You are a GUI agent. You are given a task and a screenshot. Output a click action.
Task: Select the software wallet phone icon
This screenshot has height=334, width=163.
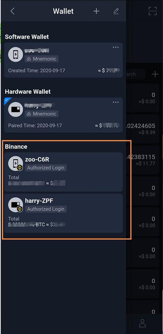pyautogui.click(x=16, y=55)
